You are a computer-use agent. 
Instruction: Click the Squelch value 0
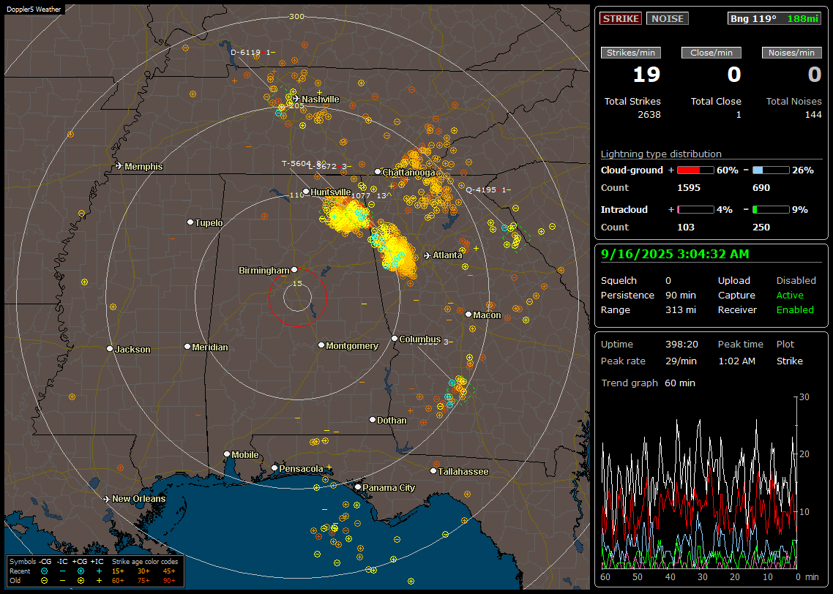(668, 281)
